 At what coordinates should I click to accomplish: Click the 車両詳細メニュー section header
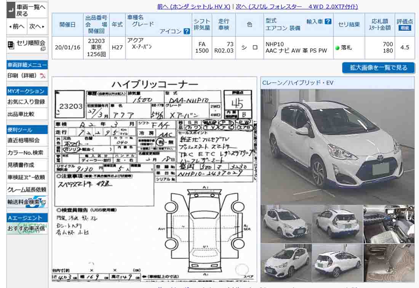tap(27, 65)
